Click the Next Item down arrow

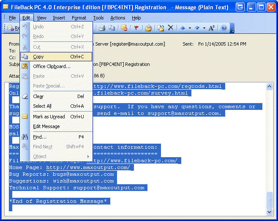point(197,28)
